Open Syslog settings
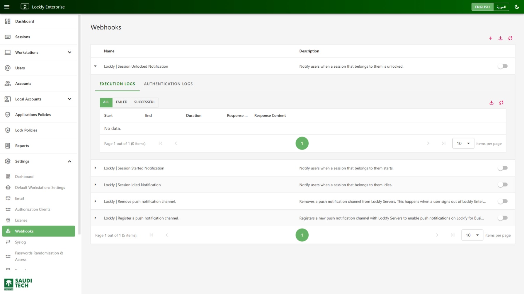 pyautogui.click(x=38, y=242)
